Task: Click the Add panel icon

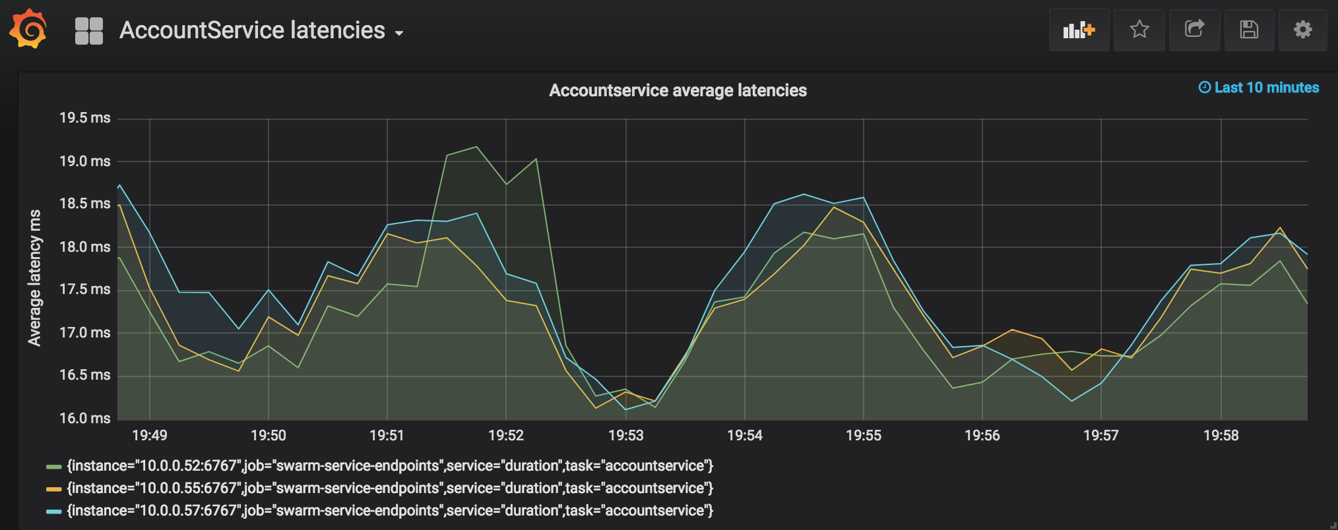Action: (1079, 30)
